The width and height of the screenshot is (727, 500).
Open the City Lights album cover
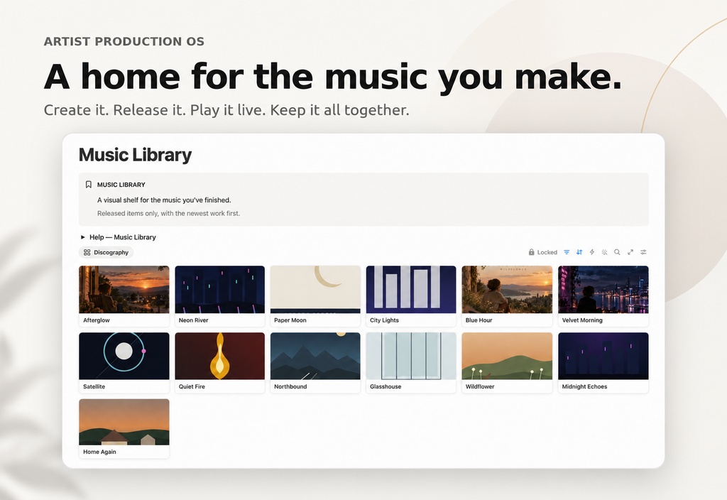pyautogui.click(x=411, y=290)
